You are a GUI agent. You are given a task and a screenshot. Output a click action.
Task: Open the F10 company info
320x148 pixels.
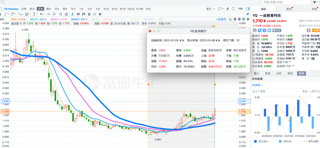tap(241, 9)
